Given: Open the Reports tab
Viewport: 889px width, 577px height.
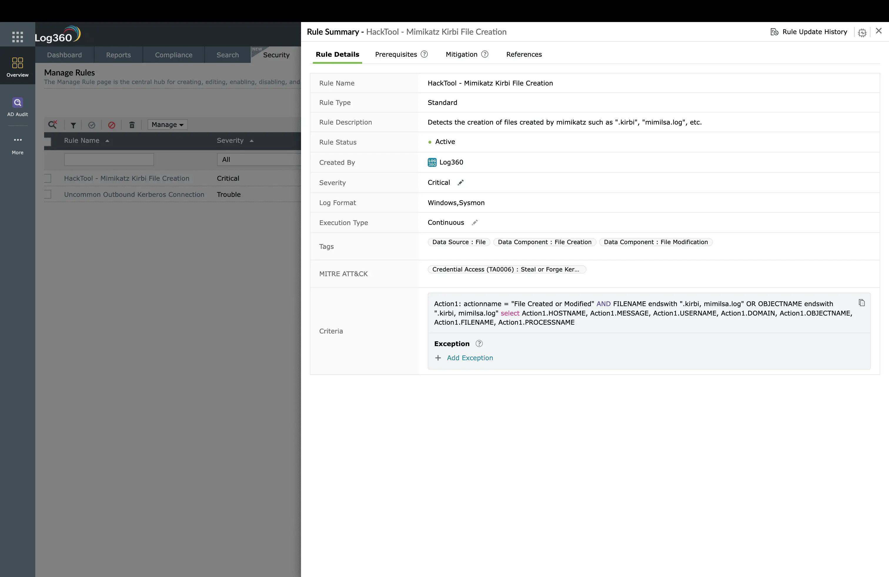Looking at the screenshot, I should (118, 55).
